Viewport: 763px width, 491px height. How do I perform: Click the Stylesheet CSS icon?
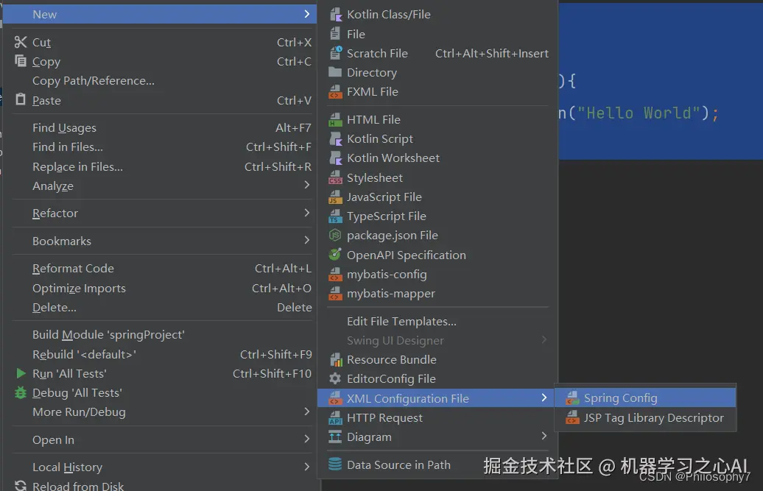click(335, 177)
